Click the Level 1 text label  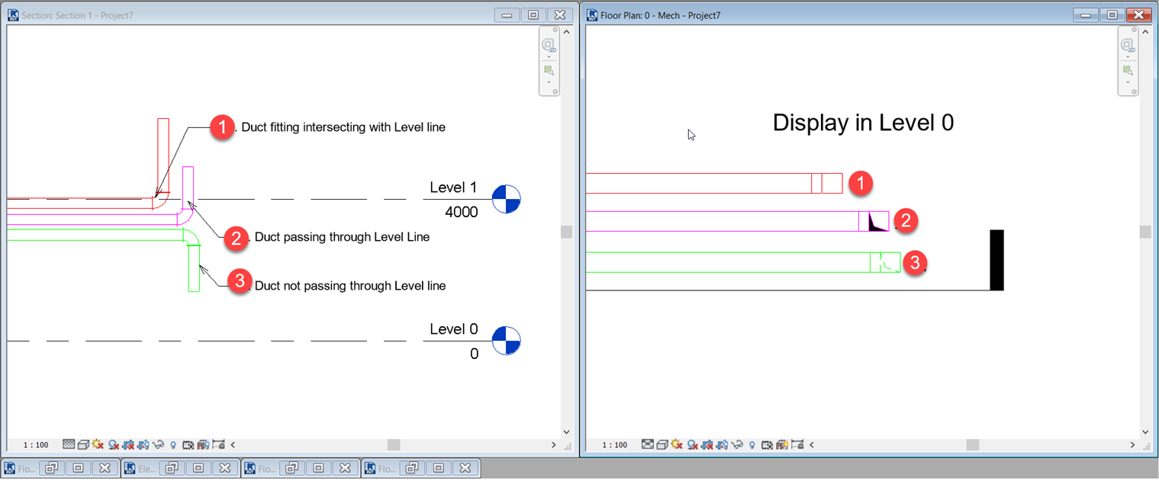point(453,188)
